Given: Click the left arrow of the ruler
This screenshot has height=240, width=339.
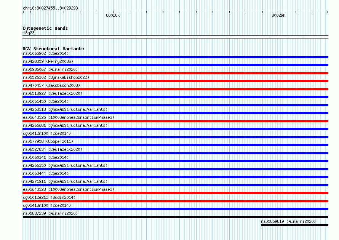Looking at the screenshot, I should [x=24, y=12].
